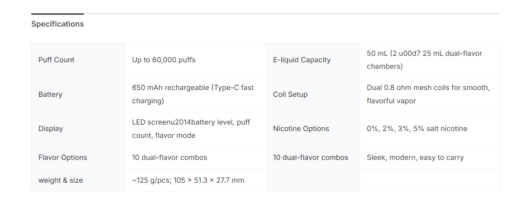Click the '10 dual-flavor combos' value in second column

[x=170, y=158]
